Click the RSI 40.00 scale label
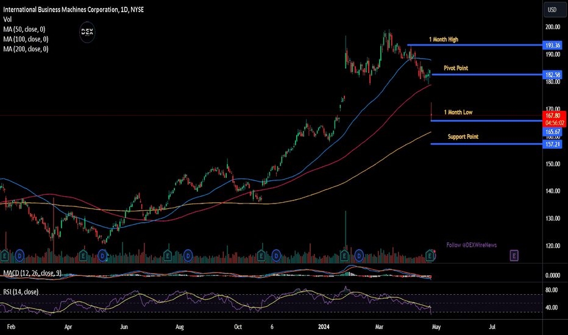Viewport: 568px width, 335px height. (552, 308)
